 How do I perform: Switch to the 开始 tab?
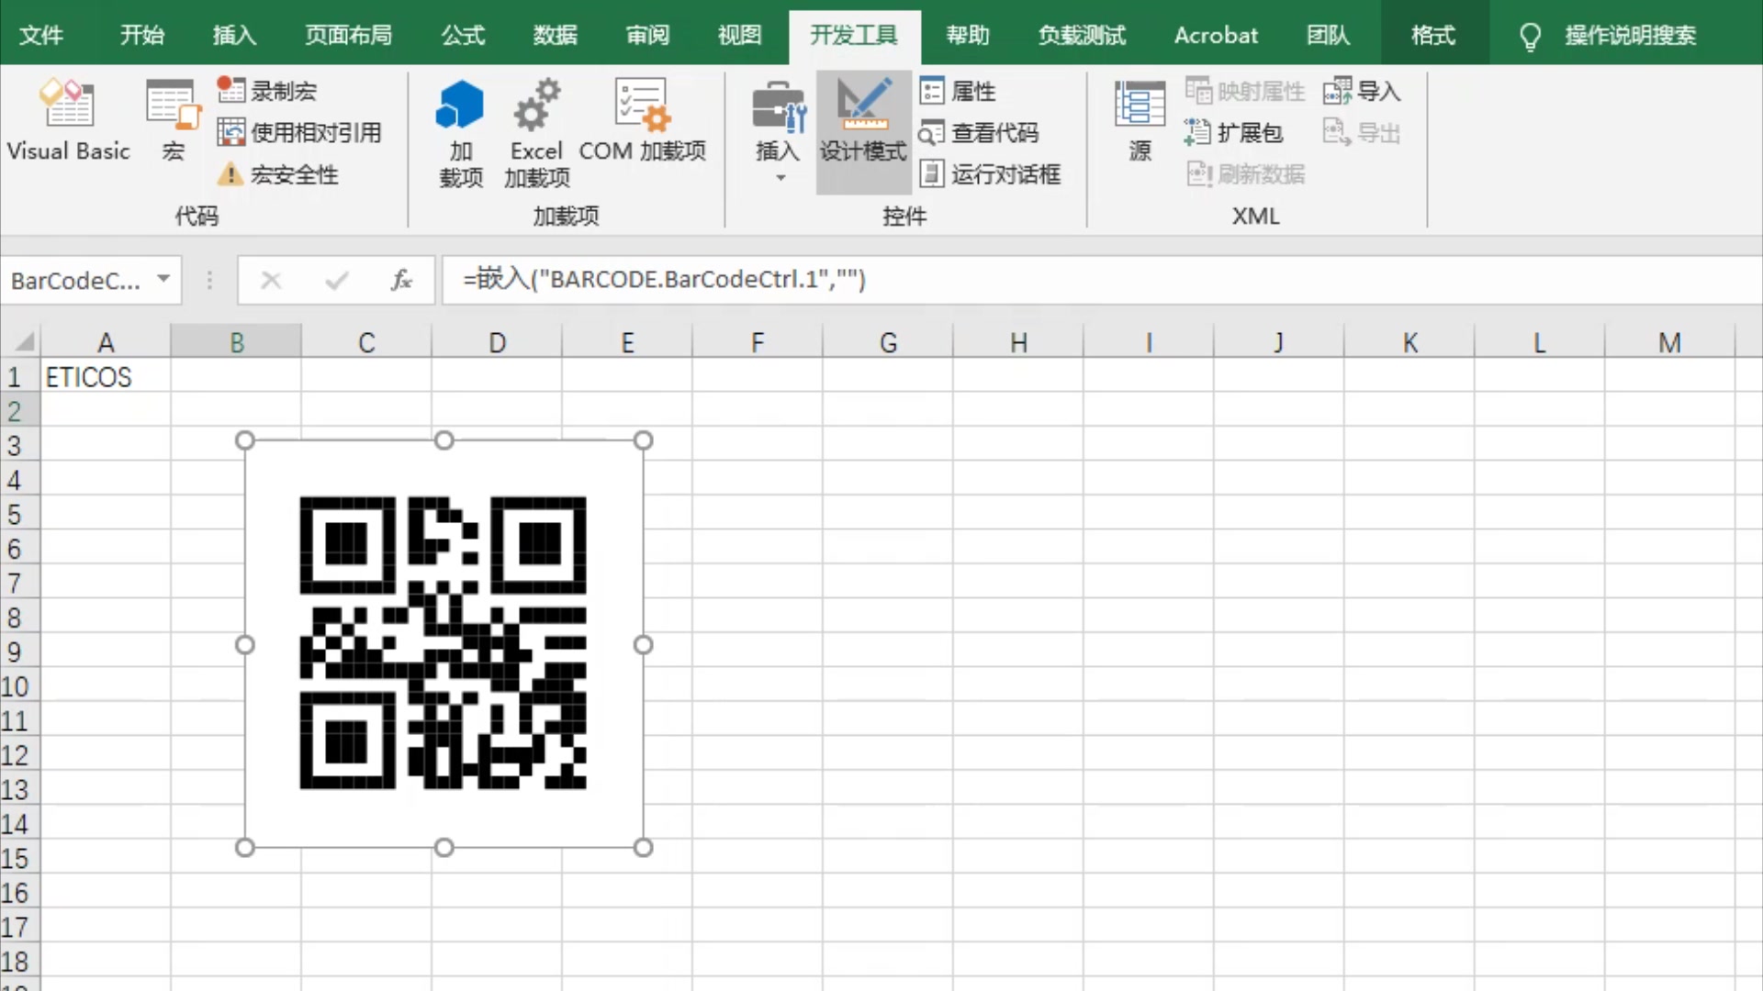coord(142,35)
